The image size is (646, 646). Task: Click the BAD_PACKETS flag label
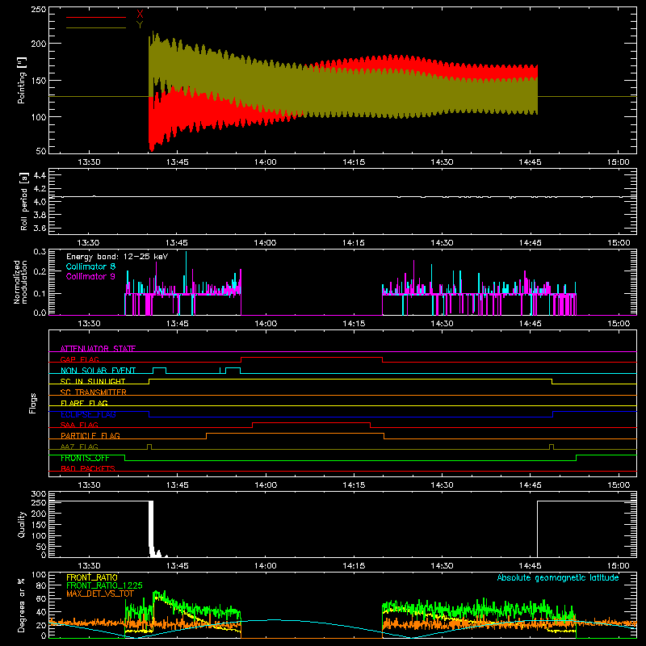[x=88, y=468]
